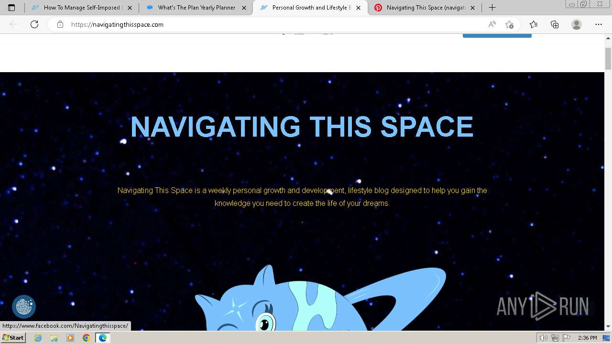Viewport: 612px width, 344px height.
Task: Close the How To Manage Self-Imposed tab
Action: 130,8
